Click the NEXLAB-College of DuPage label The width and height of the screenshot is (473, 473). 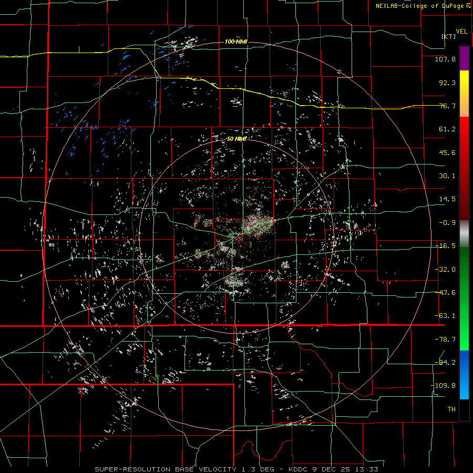(x=419, y=6)
